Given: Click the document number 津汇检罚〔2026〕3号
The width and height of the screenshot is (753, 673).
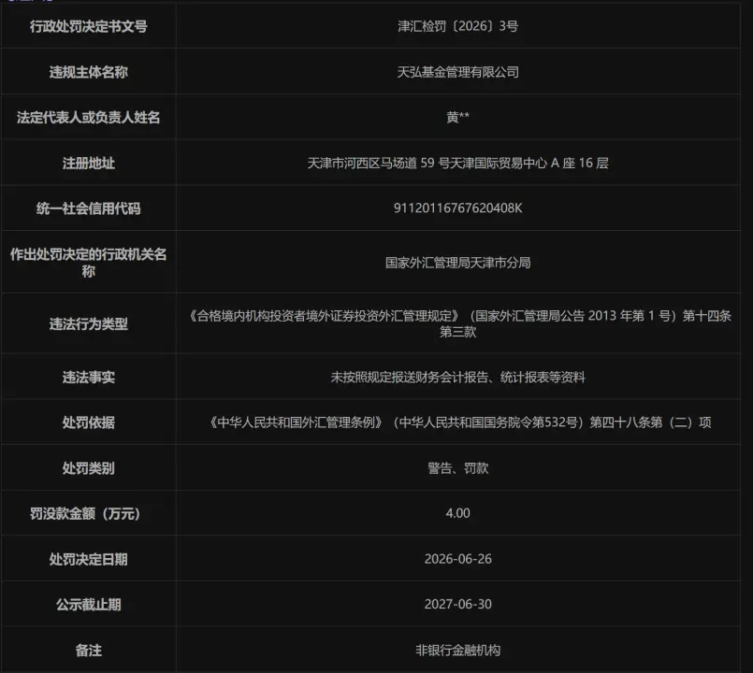Looking at the screenshot, I should pos(457,26).
